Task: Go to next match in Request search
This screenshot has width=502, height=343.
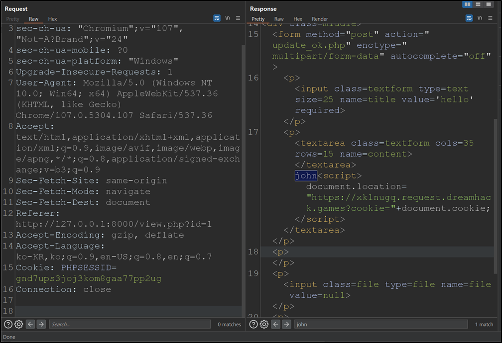Action: click(x=41, y=325)
